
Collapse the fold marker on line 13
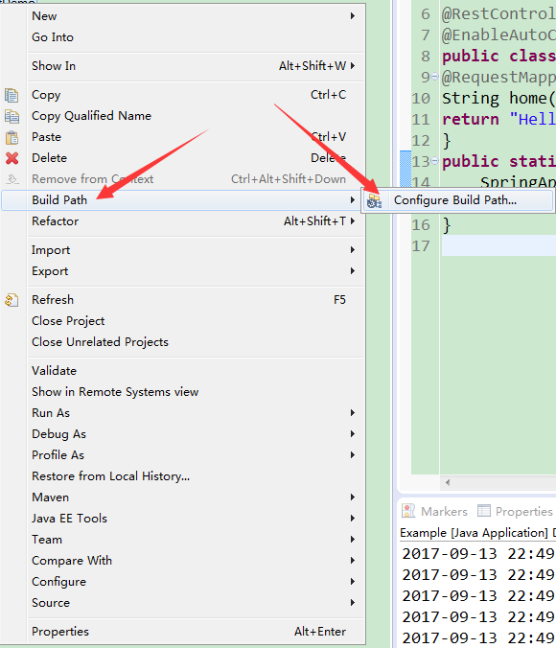pos(434,161)
